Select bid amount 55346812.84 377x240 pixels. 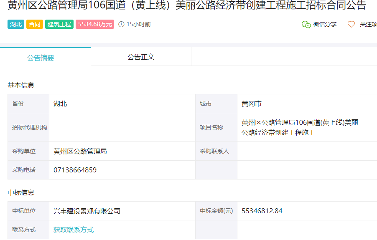coord(262,211)
